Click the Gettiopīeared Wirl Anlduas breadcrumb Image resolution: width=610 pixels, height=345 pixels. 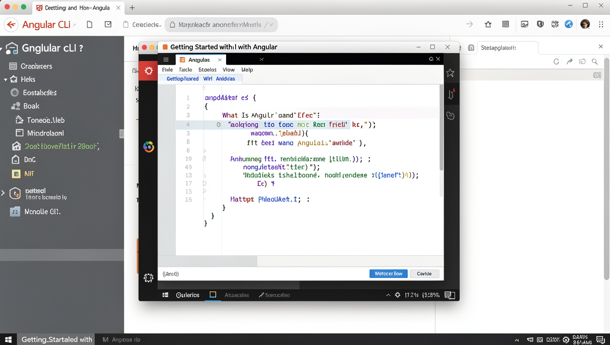[x=201, y=79]
